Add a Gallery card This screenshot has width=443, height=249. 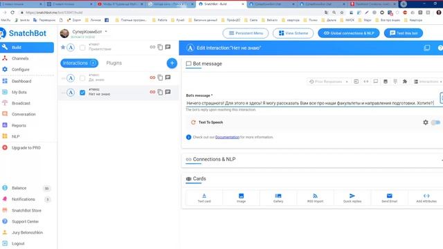click(x=278, y=198)
